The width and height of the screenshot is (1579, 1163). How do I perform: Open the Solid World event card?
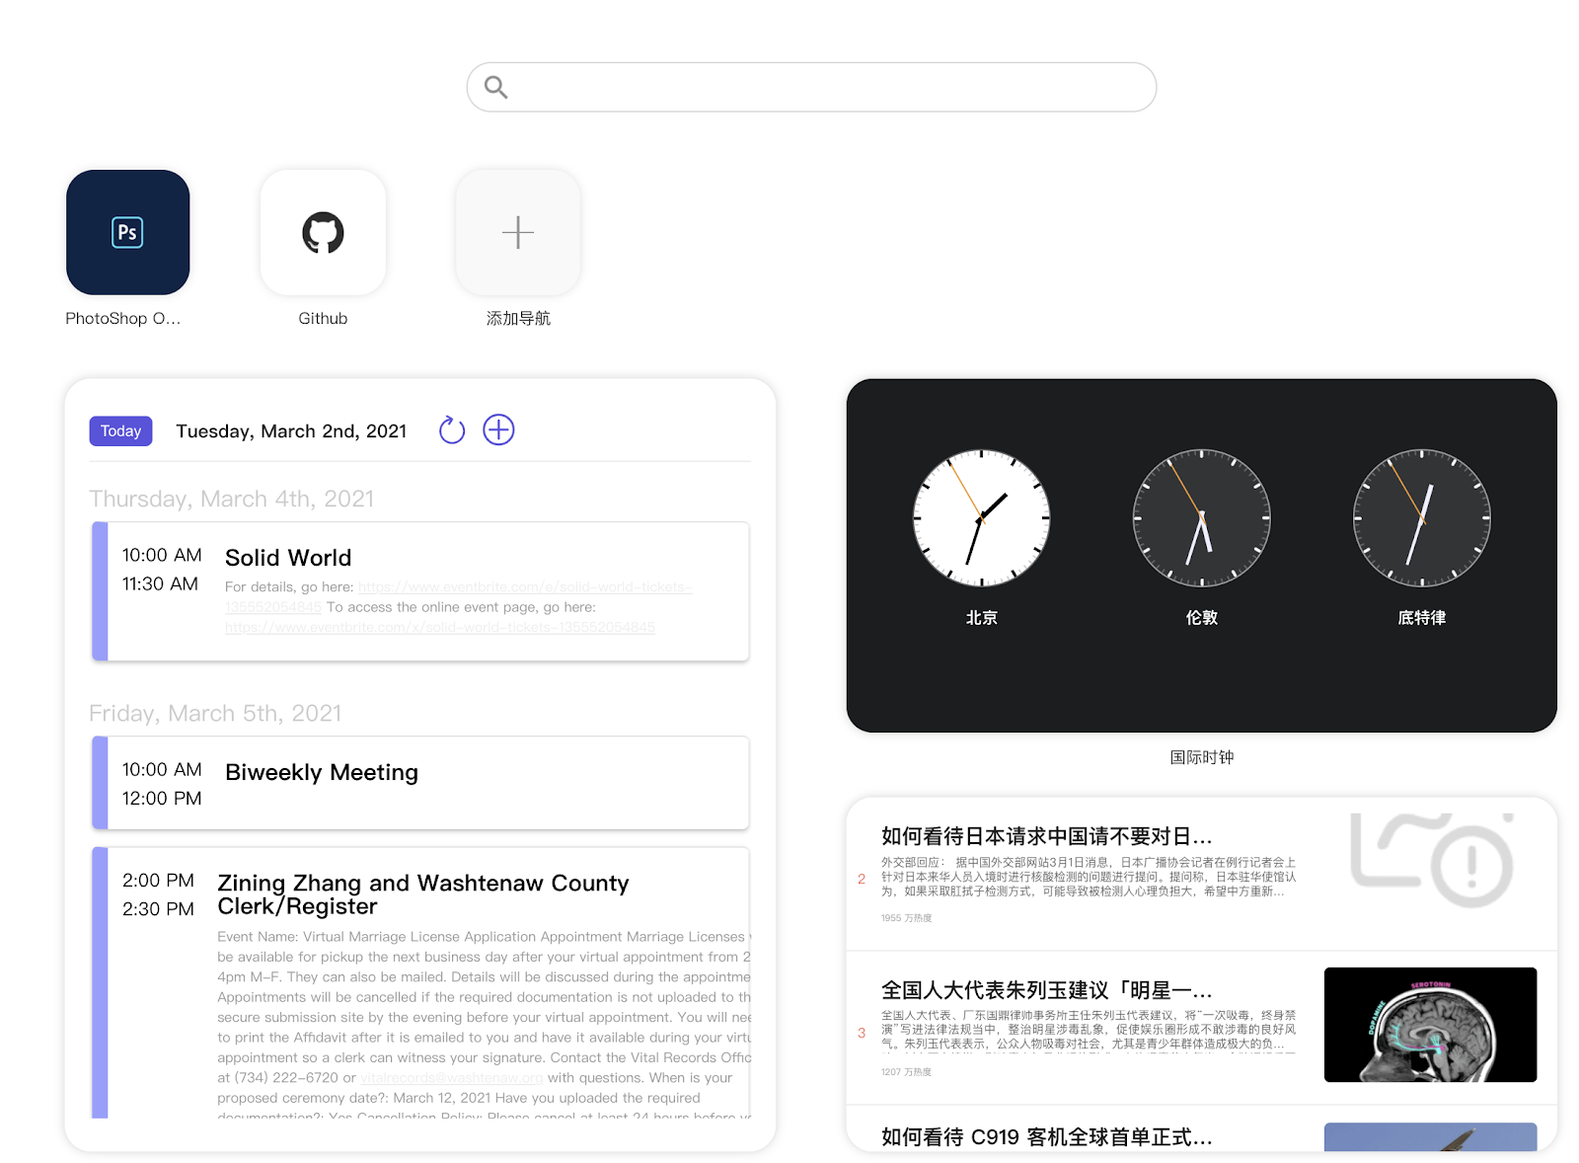[x=420, y=591]
